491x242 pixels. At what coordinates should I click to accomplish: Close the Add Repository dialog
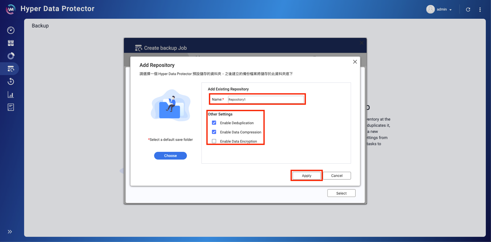[x=355, y=62]
